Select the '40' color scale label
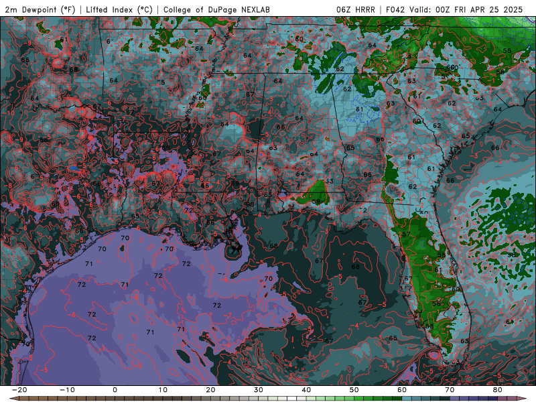Image resolution: width=536 pixels, height=402 pixels. (x=306, y=390)
